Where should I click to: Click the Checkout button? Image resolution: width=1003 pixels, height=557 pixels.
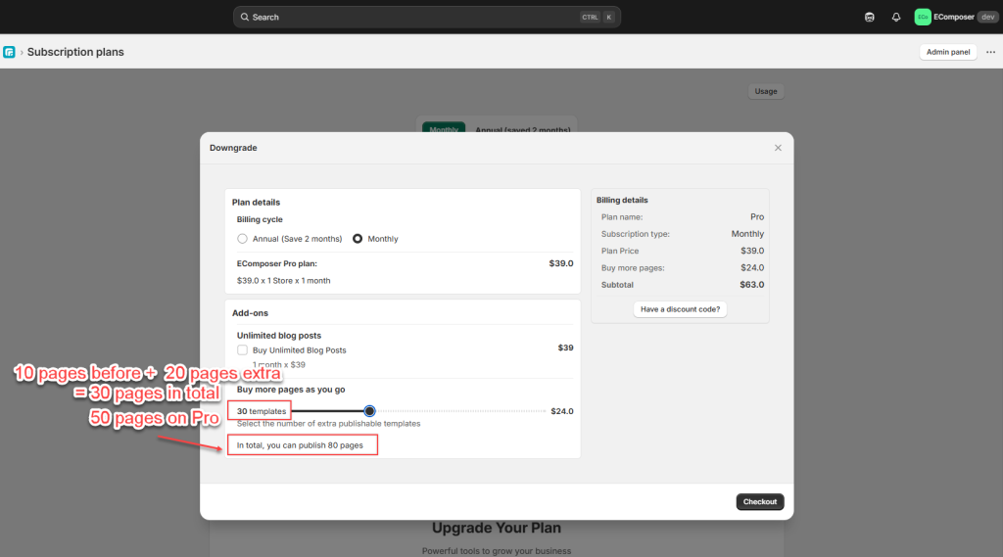(760, 501)
